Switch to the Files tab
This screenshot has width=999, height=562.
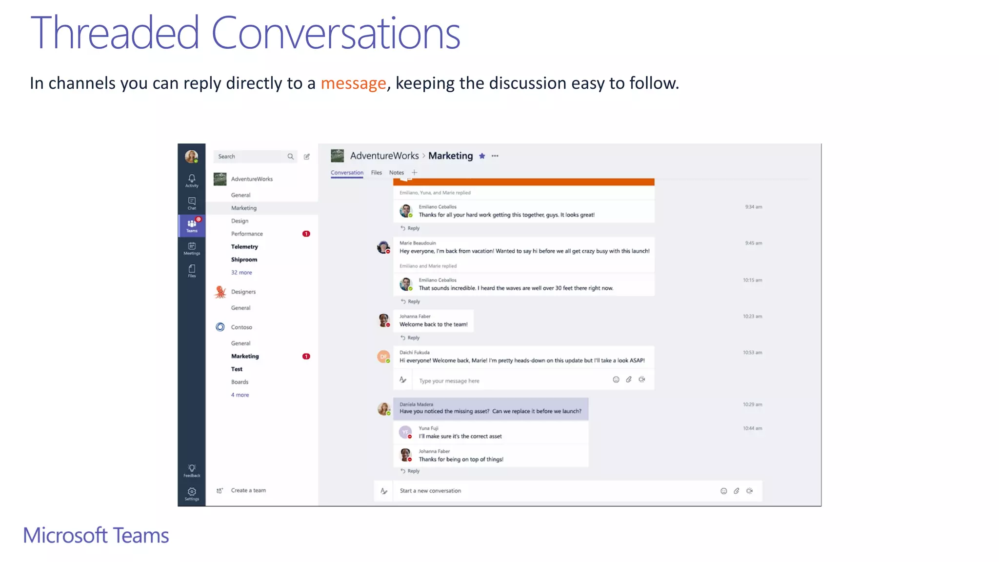[377, 173]
